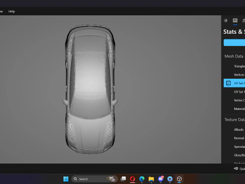
Task: Select the Normal texture row
Action: tap(234, 138)
